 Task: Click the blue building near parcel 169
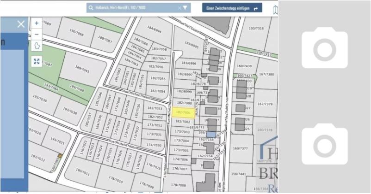pyautogui.click(x=211, y=134)
